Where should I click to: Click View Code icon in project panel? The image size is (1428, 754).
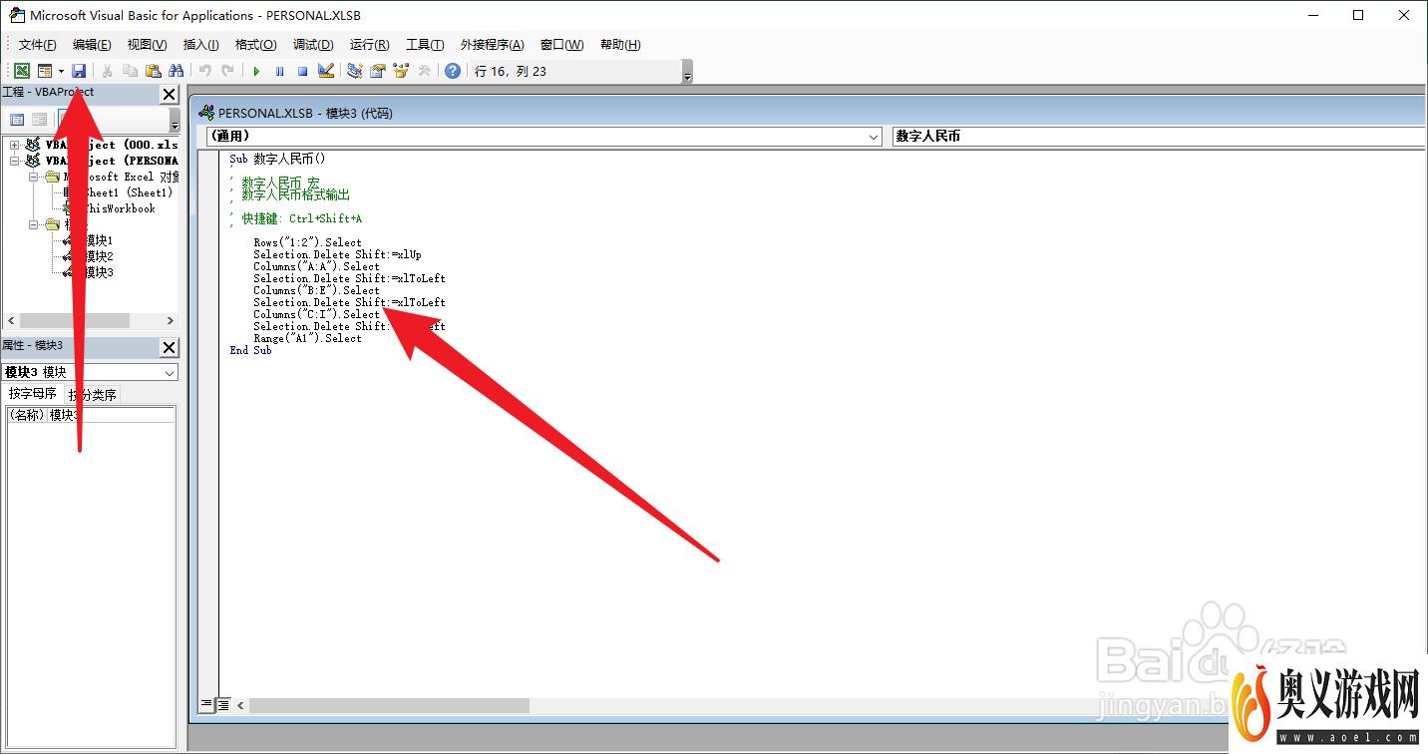point(17,120)
